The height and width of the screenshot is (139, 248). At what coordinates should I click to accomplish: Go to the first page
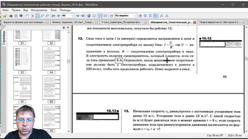click(53, 16)
